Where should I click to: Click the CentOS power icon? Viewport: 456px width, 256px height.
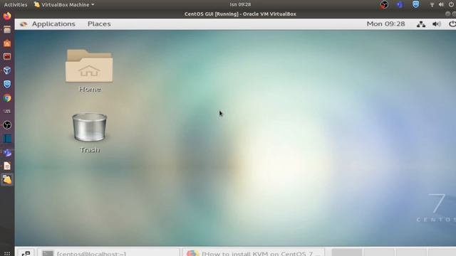pos(452,24)
